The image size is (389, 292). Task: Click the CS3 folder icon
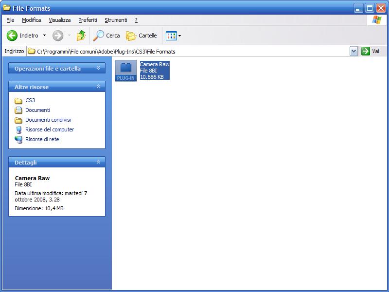(x=18, y=101)
